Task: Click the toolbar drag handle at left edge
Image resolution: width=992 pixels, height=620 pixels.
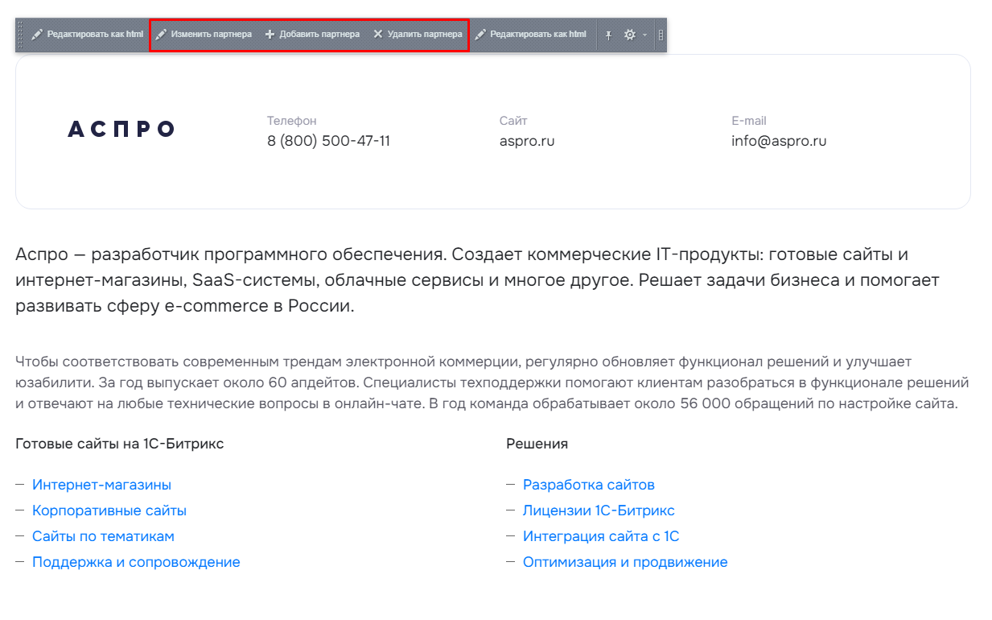Action: pyautogui.click(x=20, y=35)
